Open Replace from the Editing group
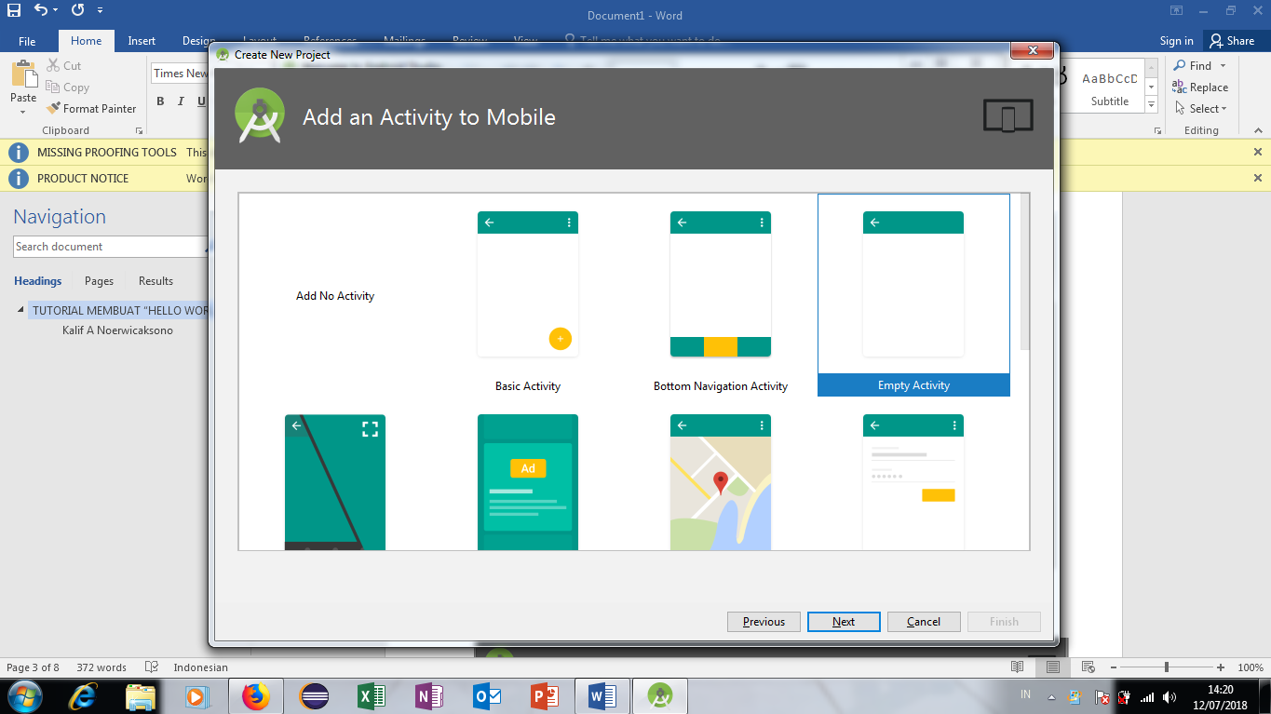The width and height of the screenshot is (1271, 714). pyautogui.click(x=1201, y=87)
